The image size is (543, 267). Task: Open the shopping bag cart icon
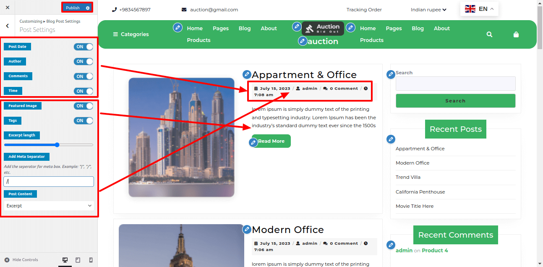pyautogui.click(x=516, y=34)
